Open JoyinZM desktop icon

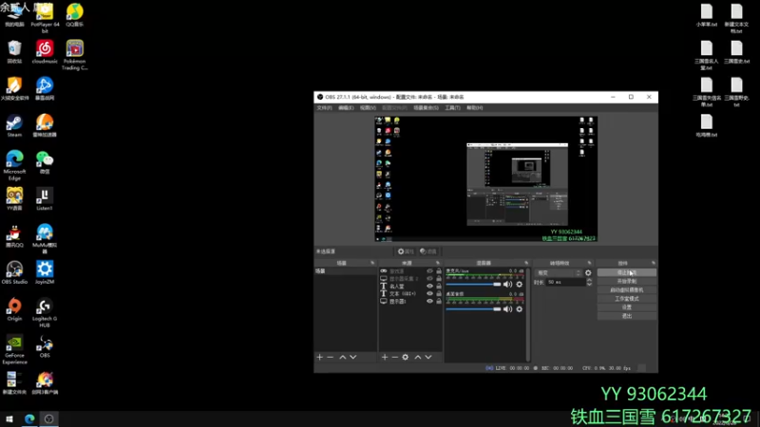coord(45,272)
